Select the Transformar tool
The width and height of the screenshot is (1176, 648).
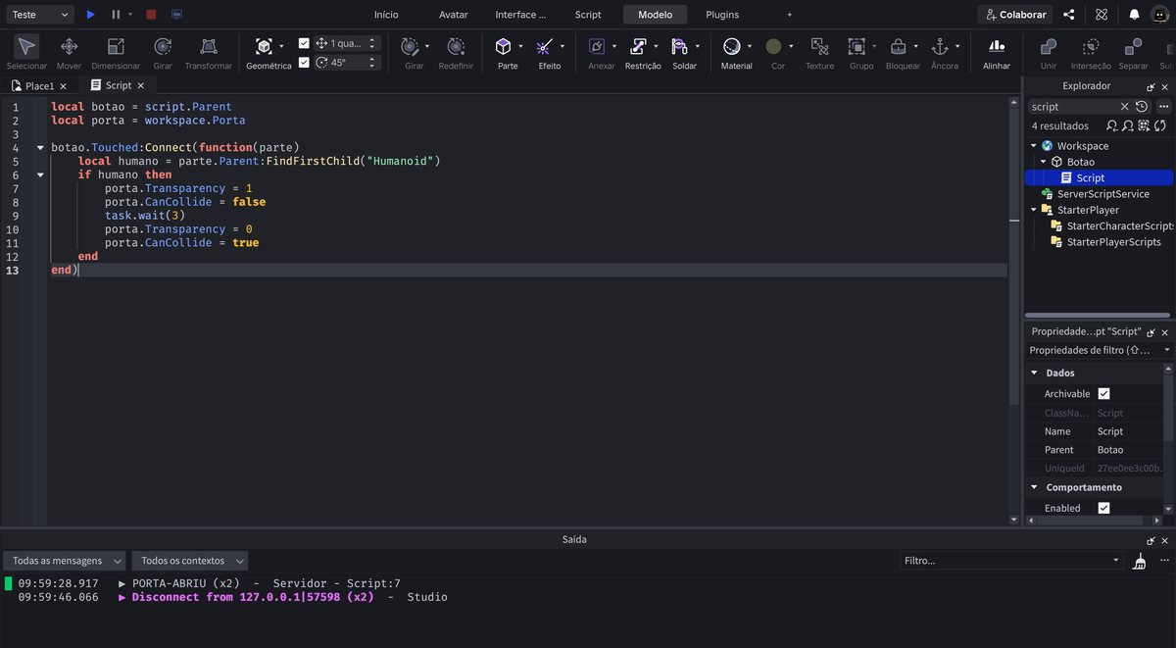(209, 52)
